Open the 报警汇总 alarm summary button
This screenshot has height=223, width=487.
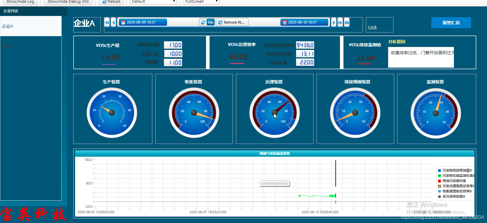click(x=451, y=23)
